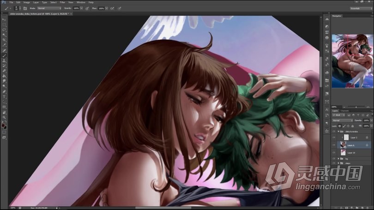Image resolution: width=374 pixels, height=210 pixels.
Task: Select the Crop tool
Action: tap(4, 40)
